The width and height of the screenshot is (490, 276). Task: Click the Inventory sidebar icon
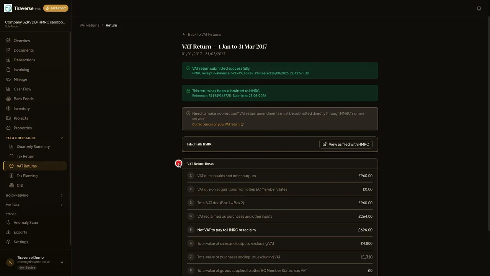[x=8, y=108]
